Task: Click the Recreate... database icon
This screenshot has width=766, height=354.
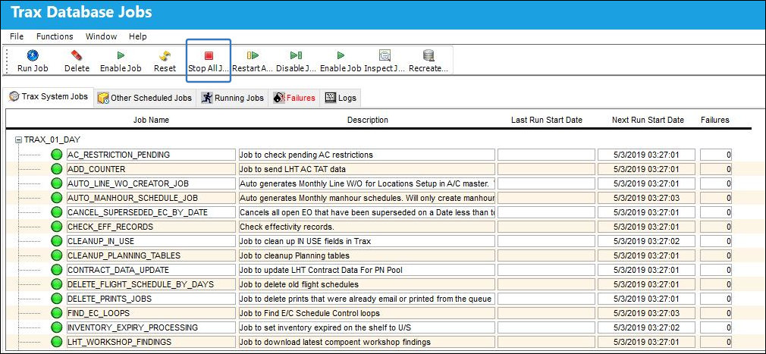Action: (x=429, y=55)
